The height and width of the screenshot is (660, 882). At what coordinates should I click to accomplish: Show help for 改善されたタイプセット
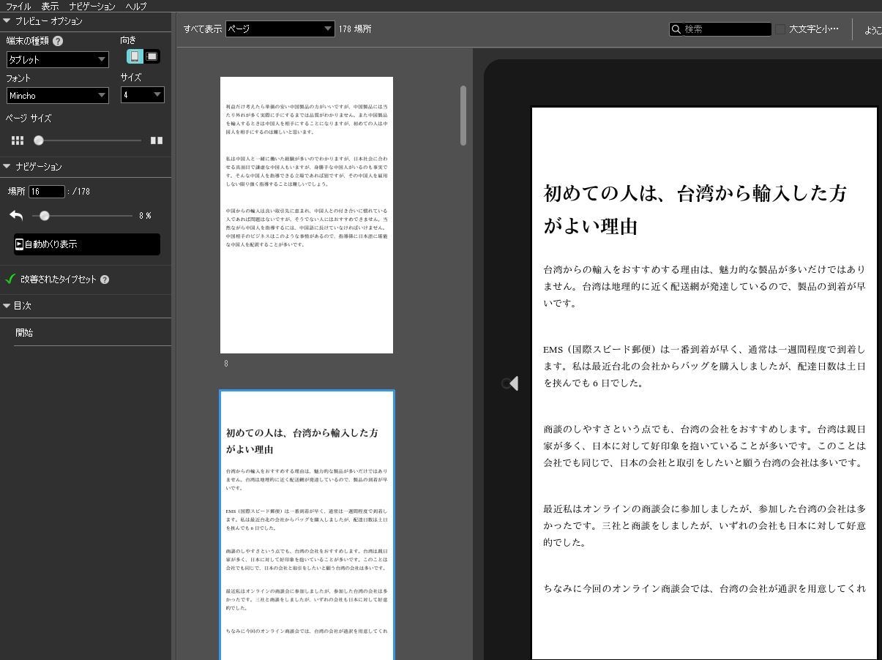pyautogui.click(x=105, y=280)
